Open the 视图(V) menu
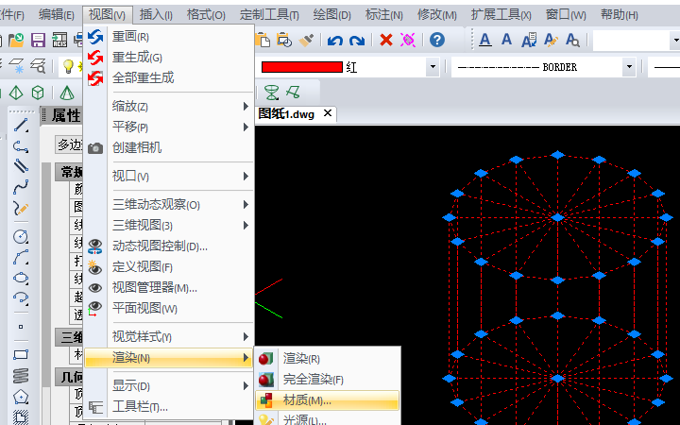 (107, 15)
